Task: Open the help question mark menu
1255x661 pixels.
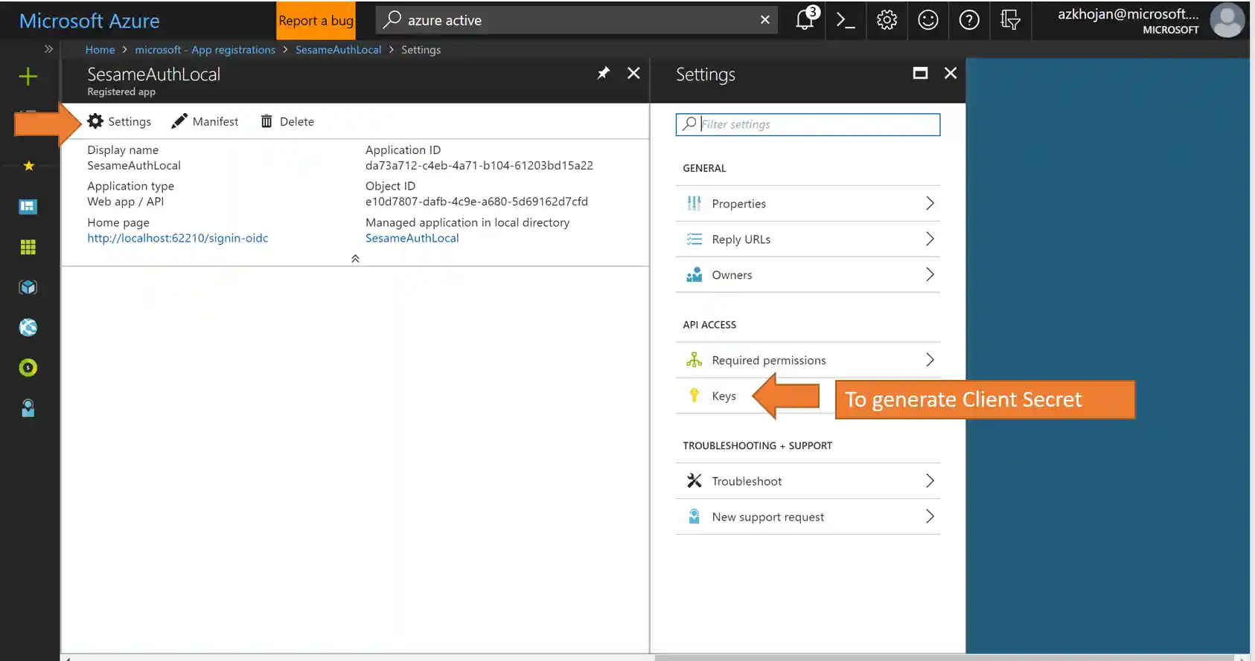Action: 968,20
